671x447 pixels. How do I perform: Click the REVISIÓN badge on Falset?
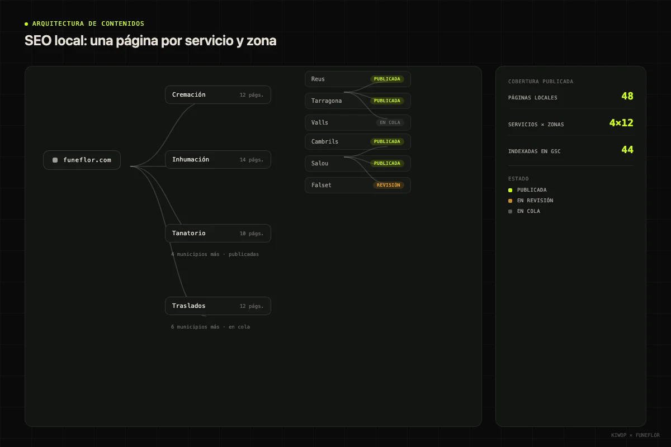388,185
